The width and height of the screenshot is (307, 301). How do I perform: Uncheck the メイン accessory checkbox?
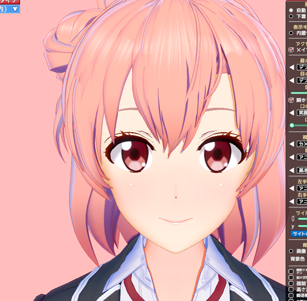[291, 50]
